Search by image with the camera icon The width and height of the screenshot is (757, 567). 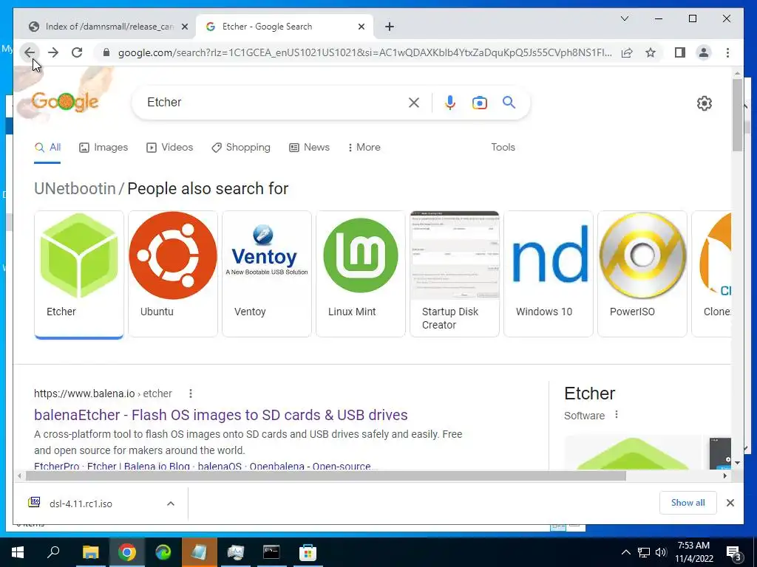(479, 103)
